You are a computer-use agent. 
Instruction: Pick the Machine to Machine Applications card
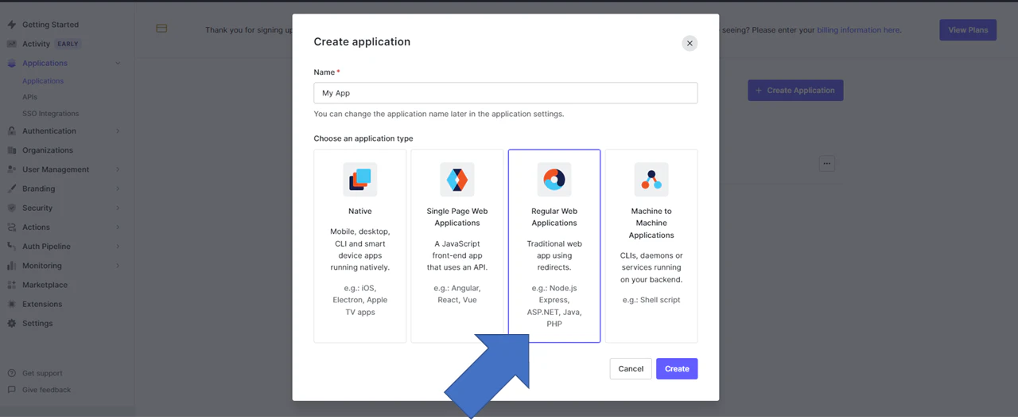(x=651, y=246)
